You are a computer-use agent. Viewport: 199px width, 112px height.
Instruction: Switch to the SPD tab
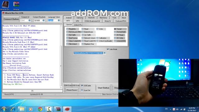pos(77,21)
